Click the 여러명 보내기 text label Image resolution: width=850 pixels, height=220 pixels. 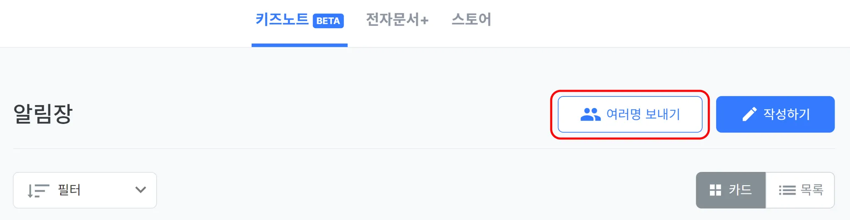click(x=643, y=114)
